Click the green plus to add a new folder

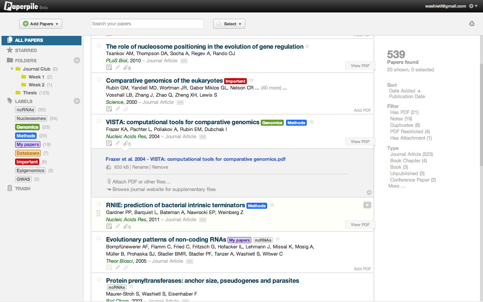click(x=77, y=60)
